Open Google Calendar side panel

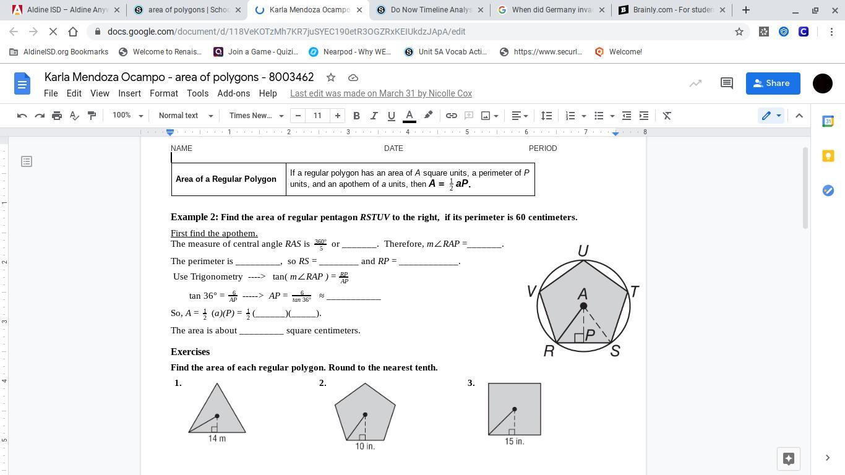point(828,121)
